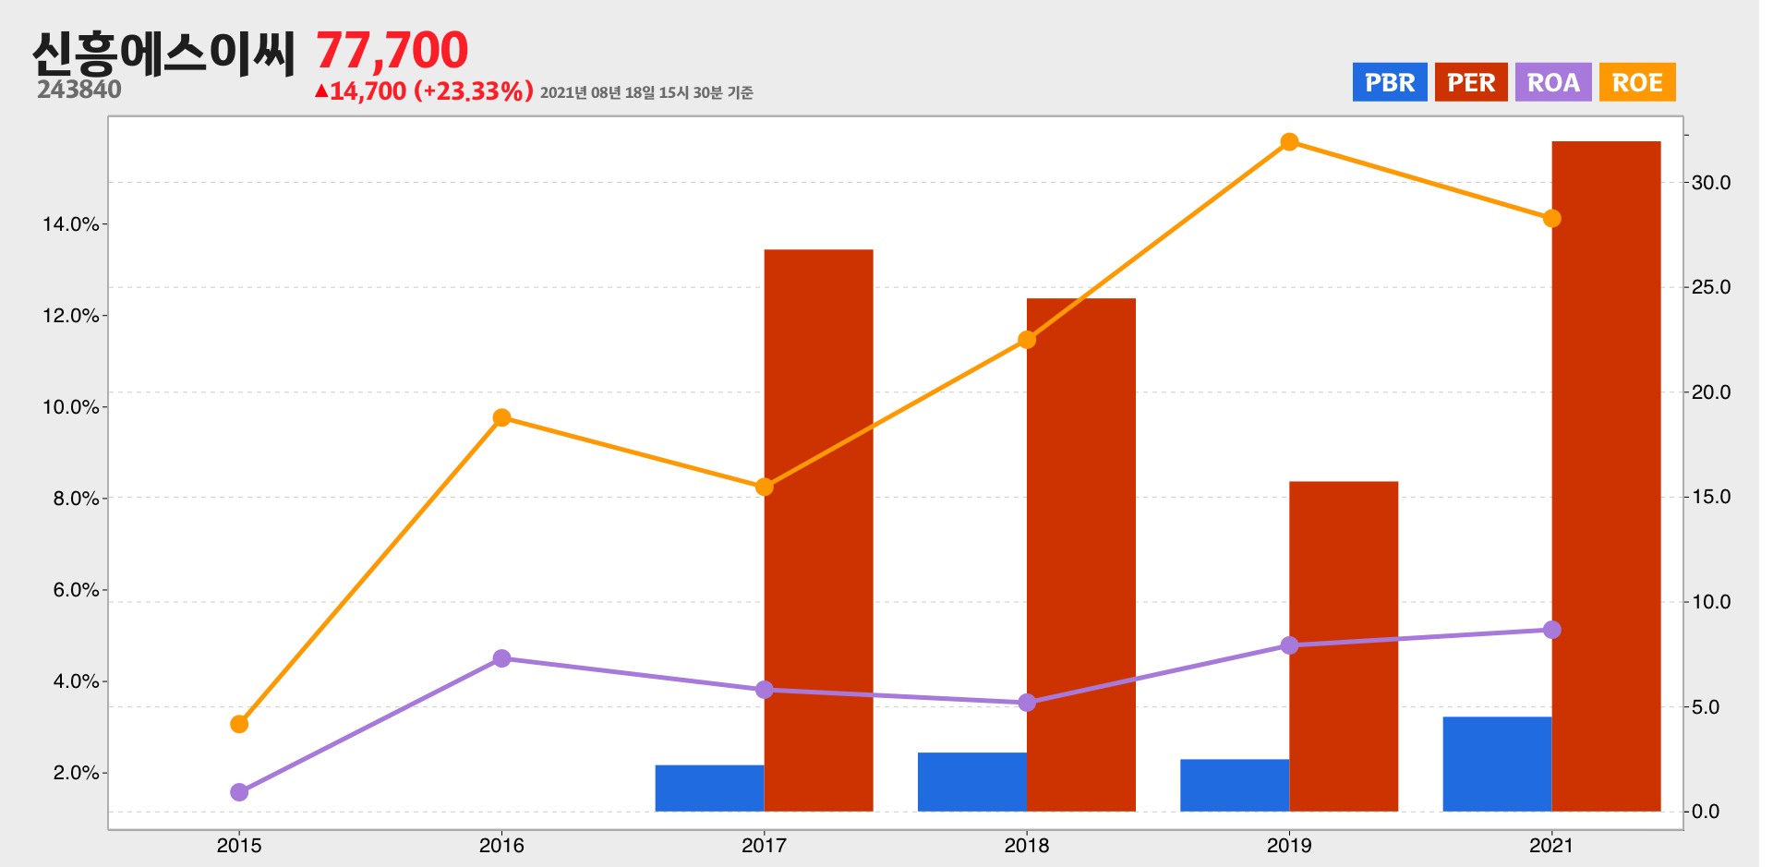
Task: Click the 2018 orange ROE data point
Action: tap(1027, 340)
